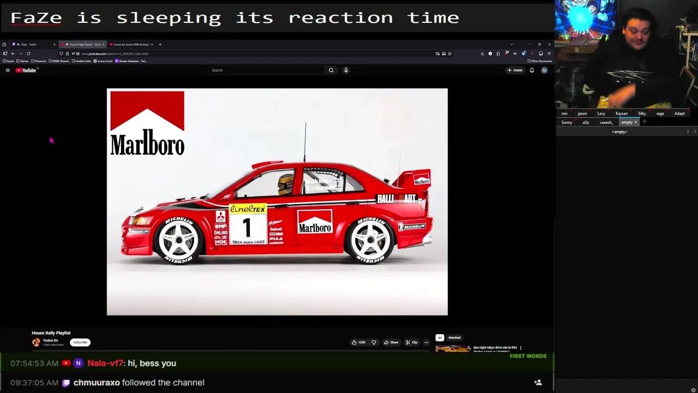Expand the list all tabs chevron
Screen dimensions: 698x393
[511, 44]
